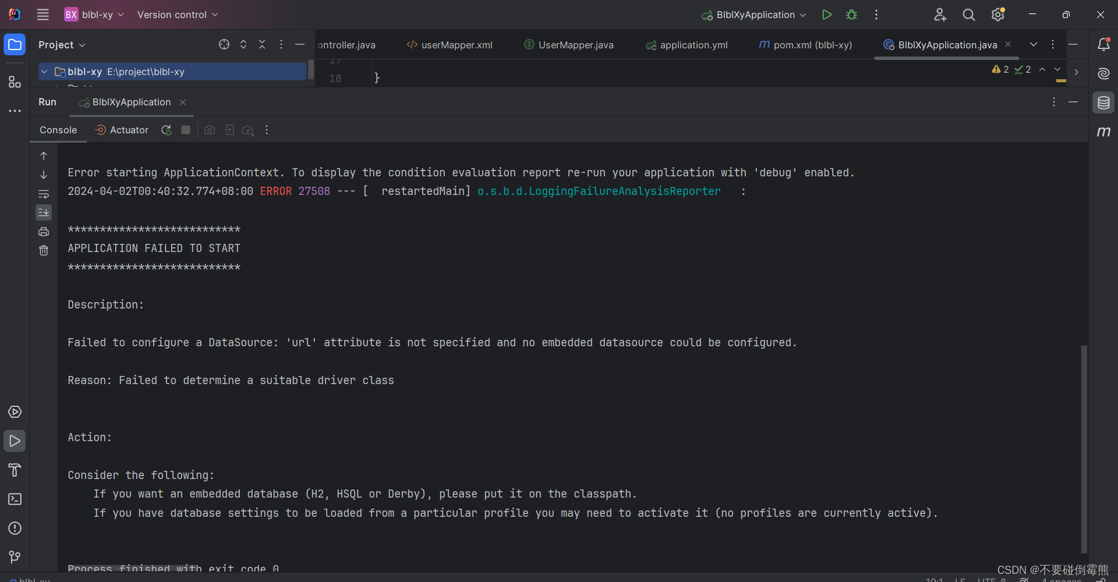Open more run actions menu in title bar

[x=876, y=15]
